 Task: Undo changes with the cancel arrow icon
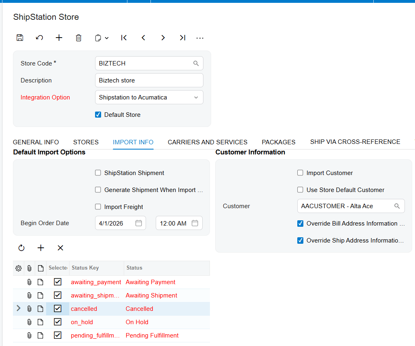point(39,38)
